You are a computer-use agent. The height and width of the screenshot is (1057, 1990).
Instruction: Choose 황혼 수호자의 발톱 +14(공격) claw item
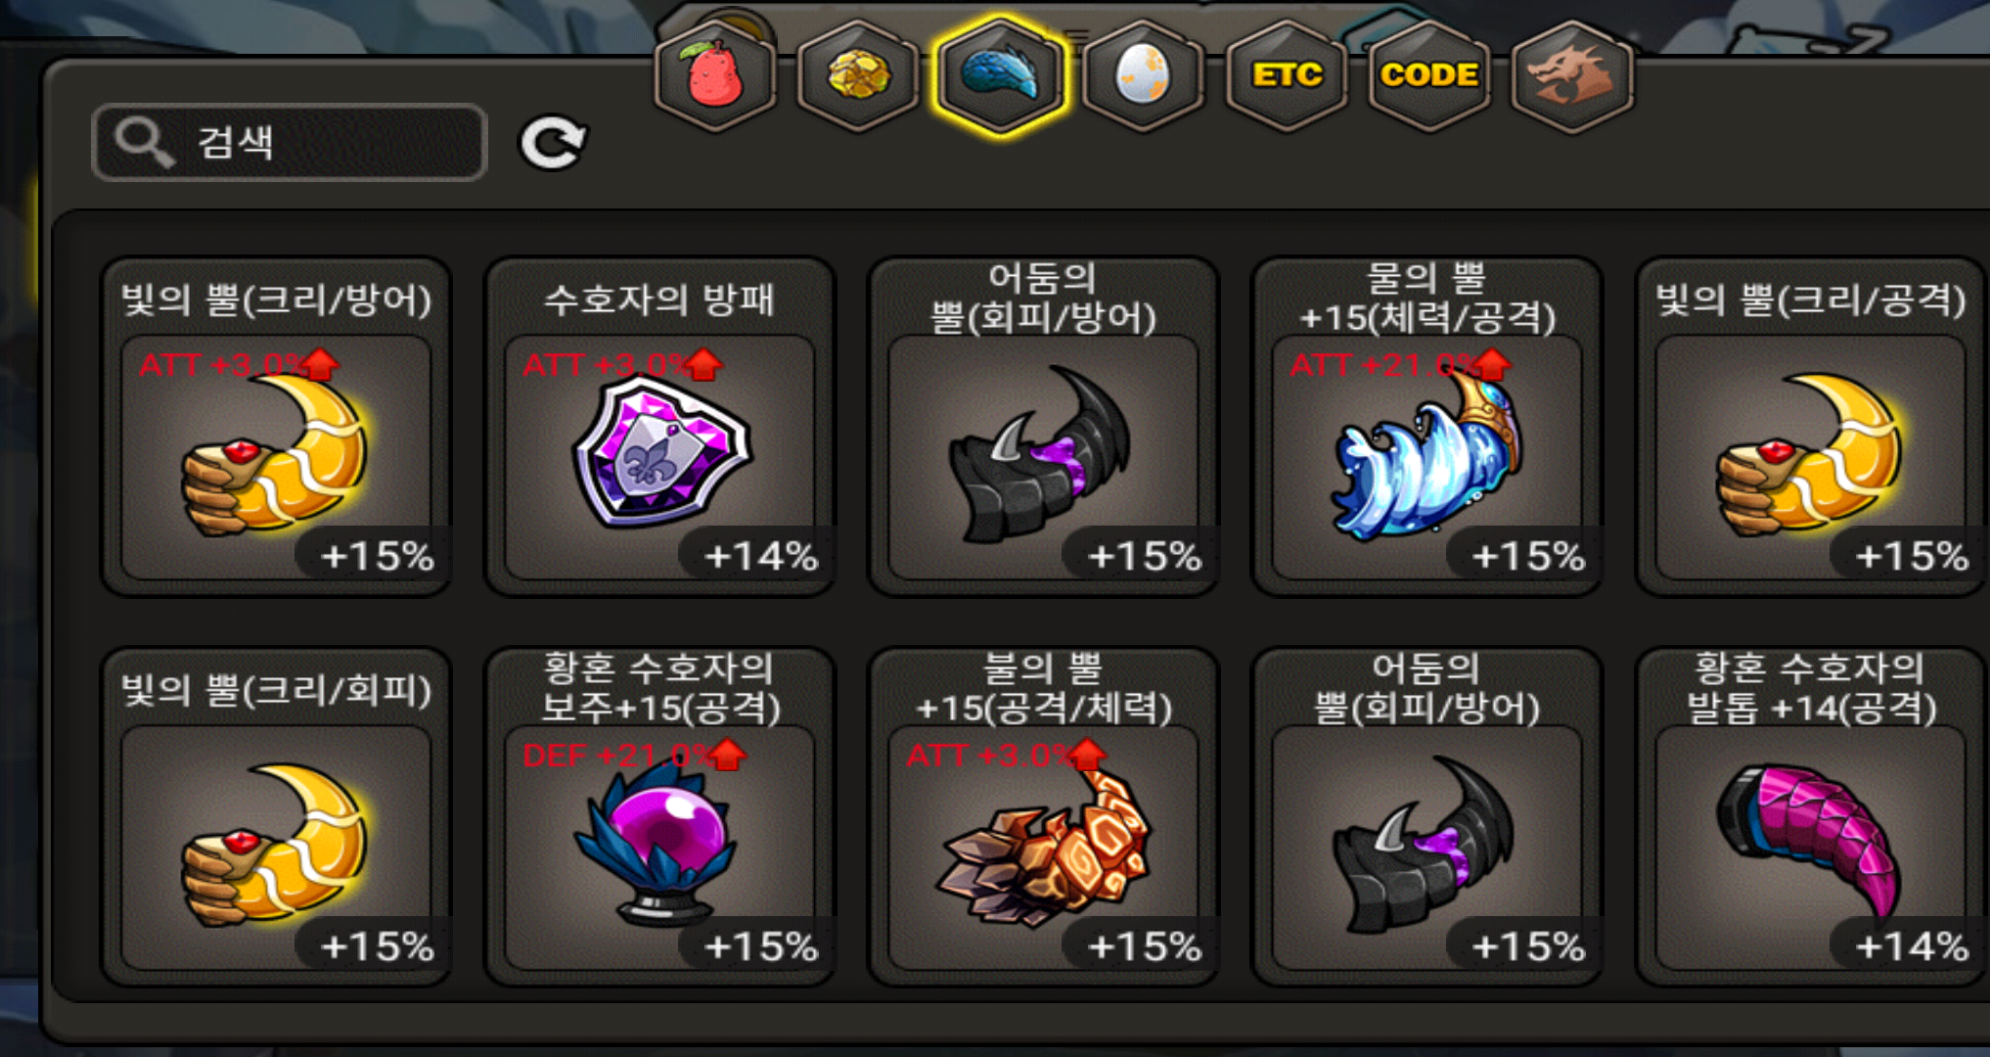1810,816
